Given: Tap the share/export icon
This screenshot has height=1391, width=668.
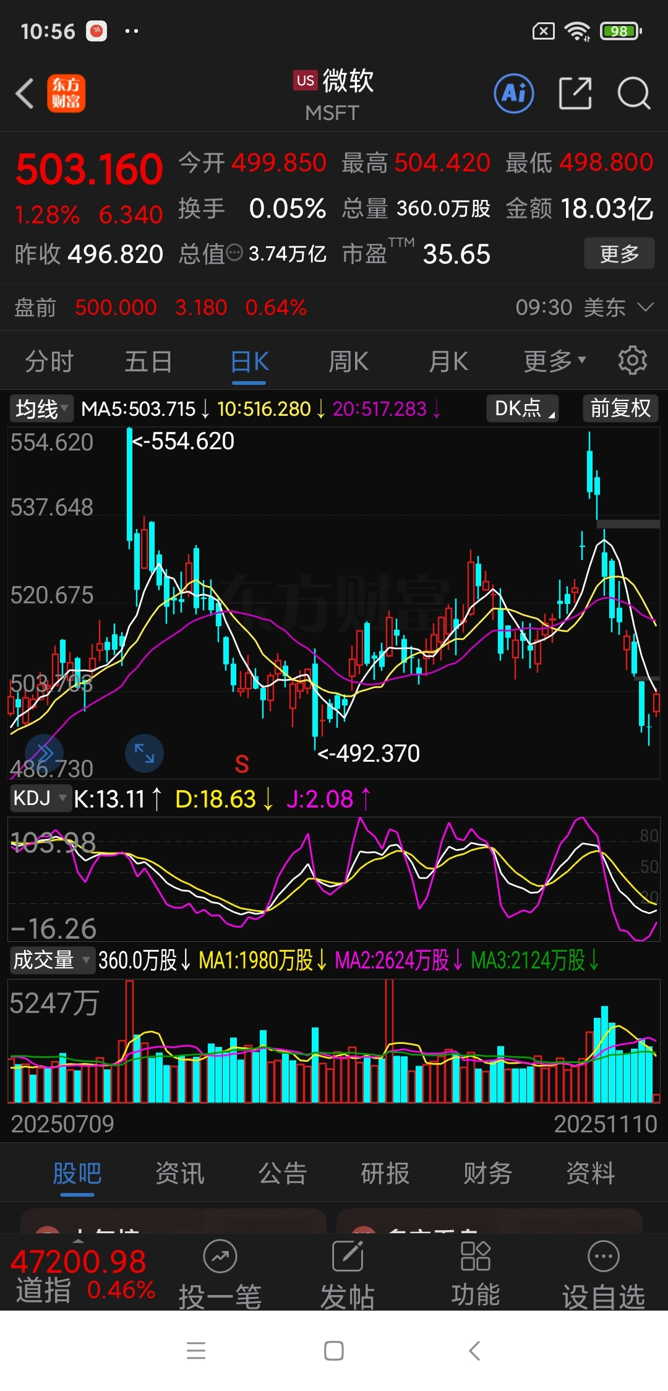Looking at the screenshot, I should pos(575,93).
